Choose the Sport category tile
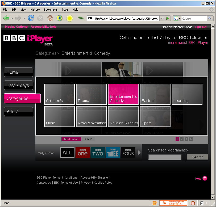This screenshot has height=207, width=216. click(155, 116)
